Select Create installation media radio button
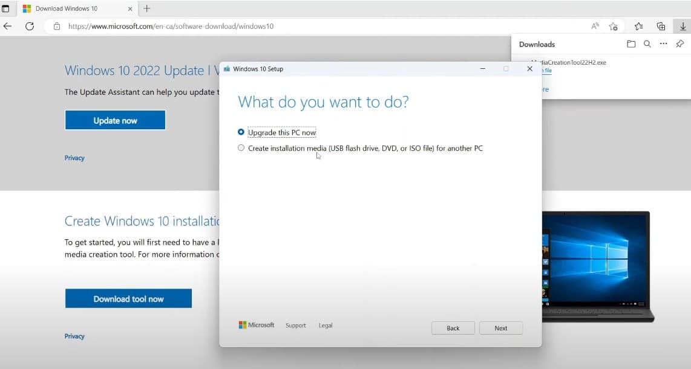This screenshot has height=369, width=691. pos(241,148)
